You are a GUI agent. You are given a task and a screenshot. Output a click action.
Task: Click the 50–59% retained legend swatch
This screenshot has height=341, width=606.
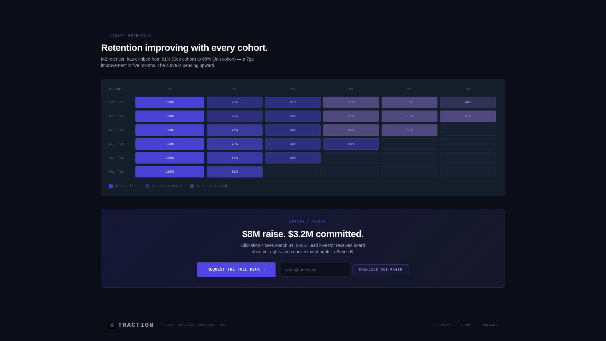192,186
